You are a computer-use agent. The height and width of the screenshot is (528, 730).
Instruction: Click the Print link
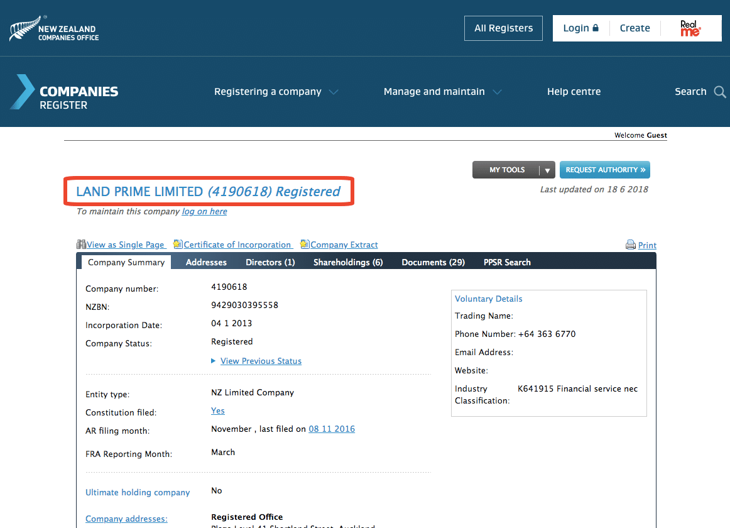647,245
